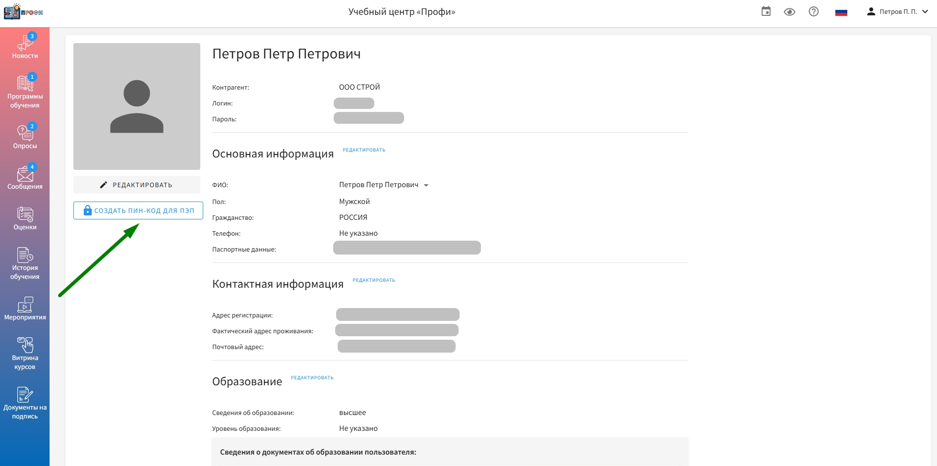The height and width of the screenshot is (466, 937).
Task: Go to Программы обучения in sidebar
Action: click(25, 92)
